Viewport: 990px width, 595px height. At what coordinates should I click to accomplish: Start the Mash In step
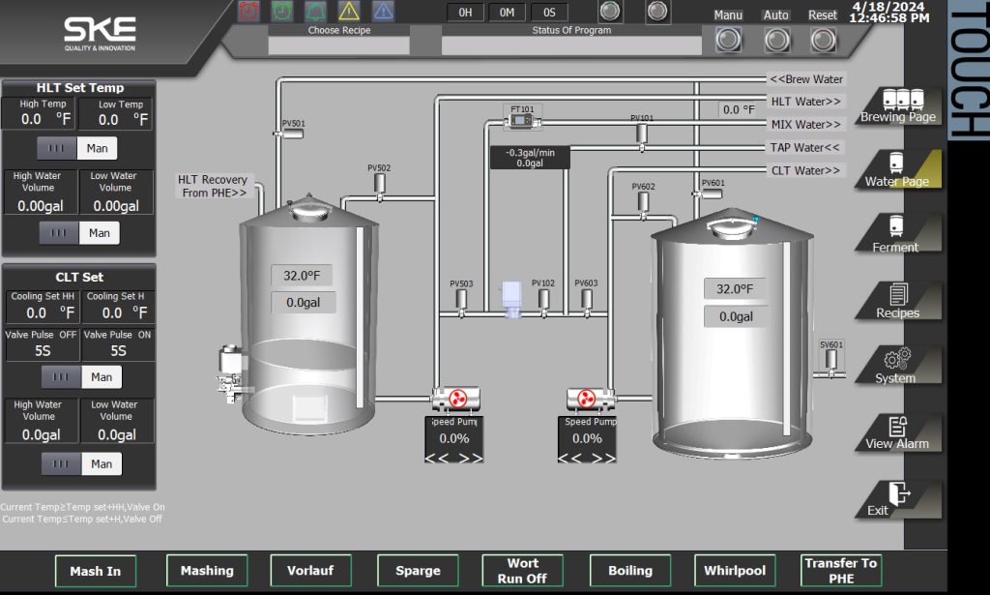pos(95,571)
